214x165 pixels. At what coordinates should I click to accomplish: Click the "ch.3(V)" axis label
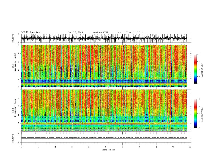coord(13,138)
